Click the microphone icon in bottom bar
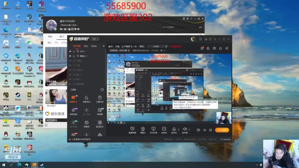Viewport: 299px width, 168px height. tap(174, 130)
